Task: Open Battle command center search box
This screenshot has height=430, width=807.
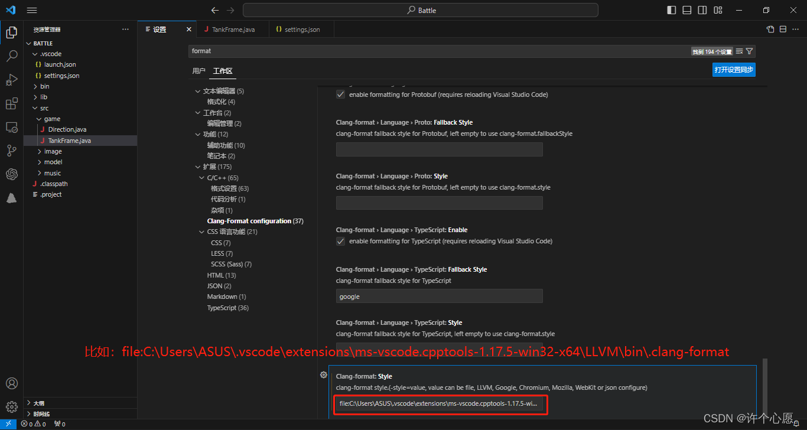Action: [x=421, y=10]
